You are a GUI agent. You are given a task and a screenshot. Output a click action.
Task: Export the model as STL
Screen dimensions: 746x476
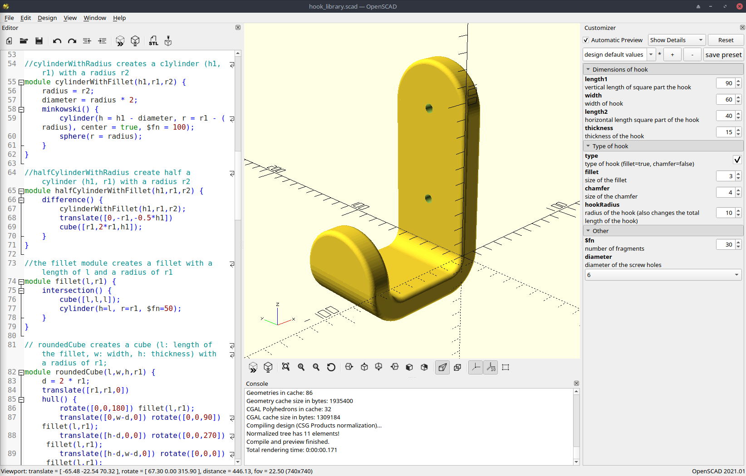point(153,41)
